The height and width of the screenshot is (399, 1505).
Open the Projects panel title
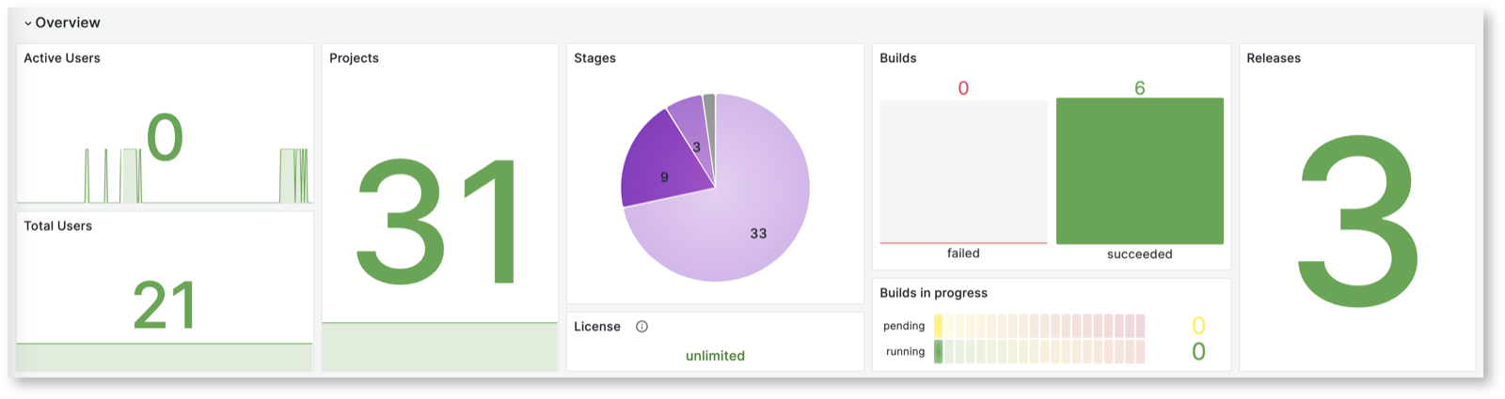354,58
